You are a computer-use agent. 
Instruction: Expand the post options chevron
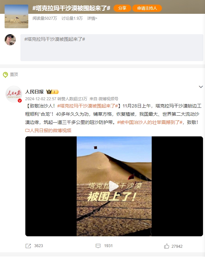[201, 87]
